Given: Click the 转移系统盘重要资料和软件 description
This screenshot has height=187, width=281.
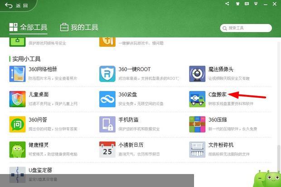Looking at the screenshot, I should pyautogui.click(x=231, y=104).
